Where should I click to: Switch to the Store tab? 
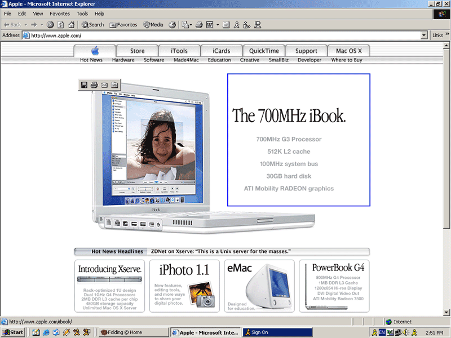pos(137,51)
